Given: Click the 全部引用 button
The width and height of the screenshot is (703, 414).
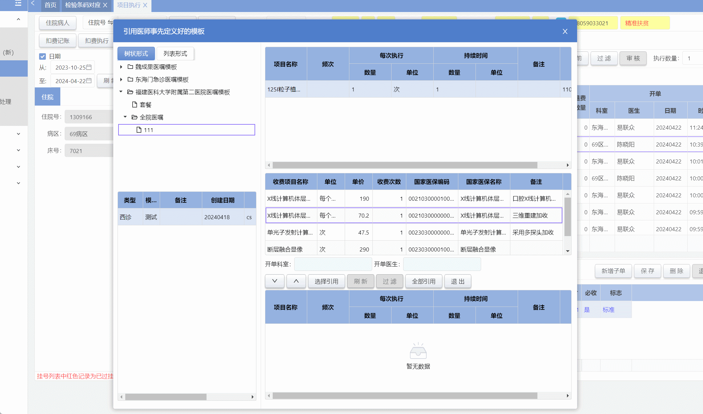Looking at the screenshot, I should click(424, 281).
